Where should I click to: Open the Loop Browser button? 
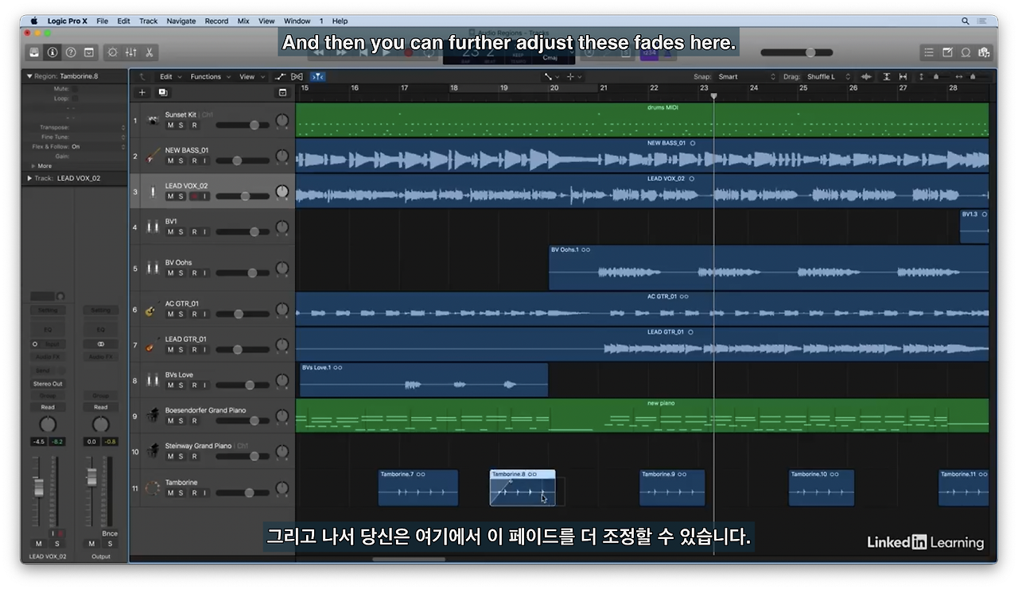tap(966, 52)
